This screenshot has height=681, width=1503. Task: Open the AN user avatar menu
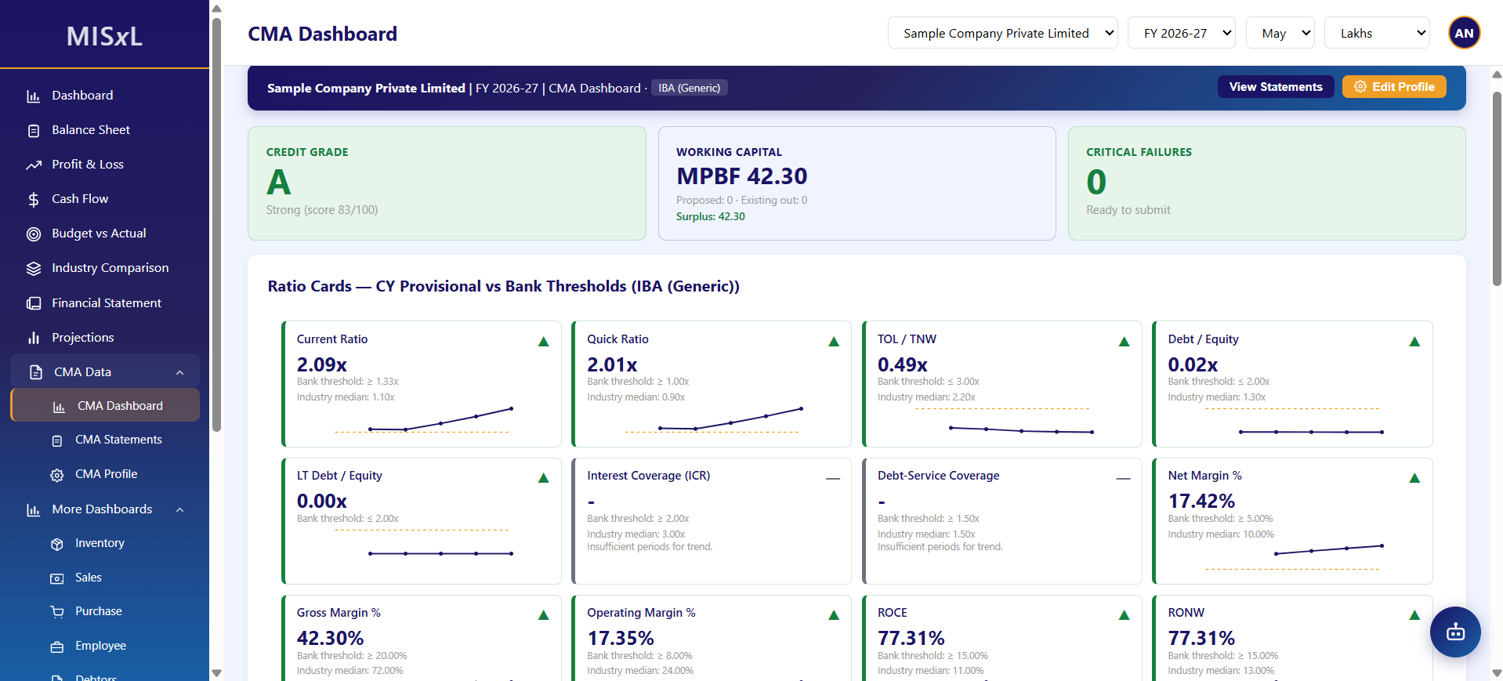point(1464,33)
